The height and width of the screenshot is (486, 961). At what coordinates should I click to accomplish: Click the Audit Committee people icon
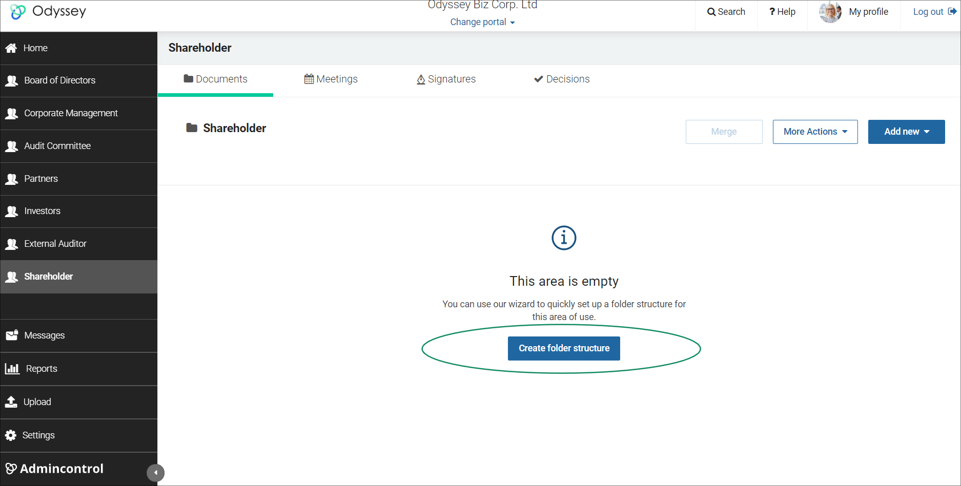point(11,146)
